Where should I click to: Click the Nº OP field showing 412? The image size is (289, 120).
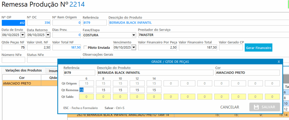click(x=13, y=22)
